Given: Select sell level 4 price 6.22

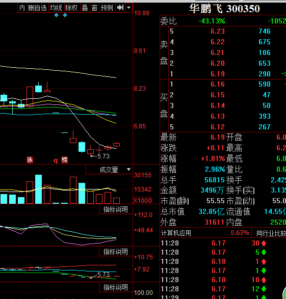Looking at the screenshot, I should point(218,42).
